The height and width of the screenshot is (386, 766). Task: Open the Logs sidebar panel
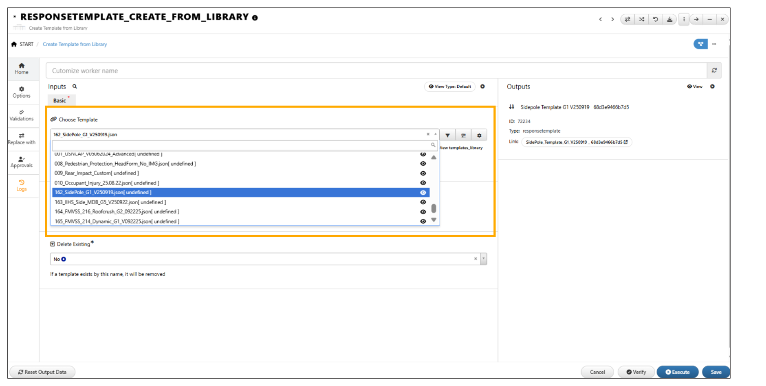click(22, 185)
